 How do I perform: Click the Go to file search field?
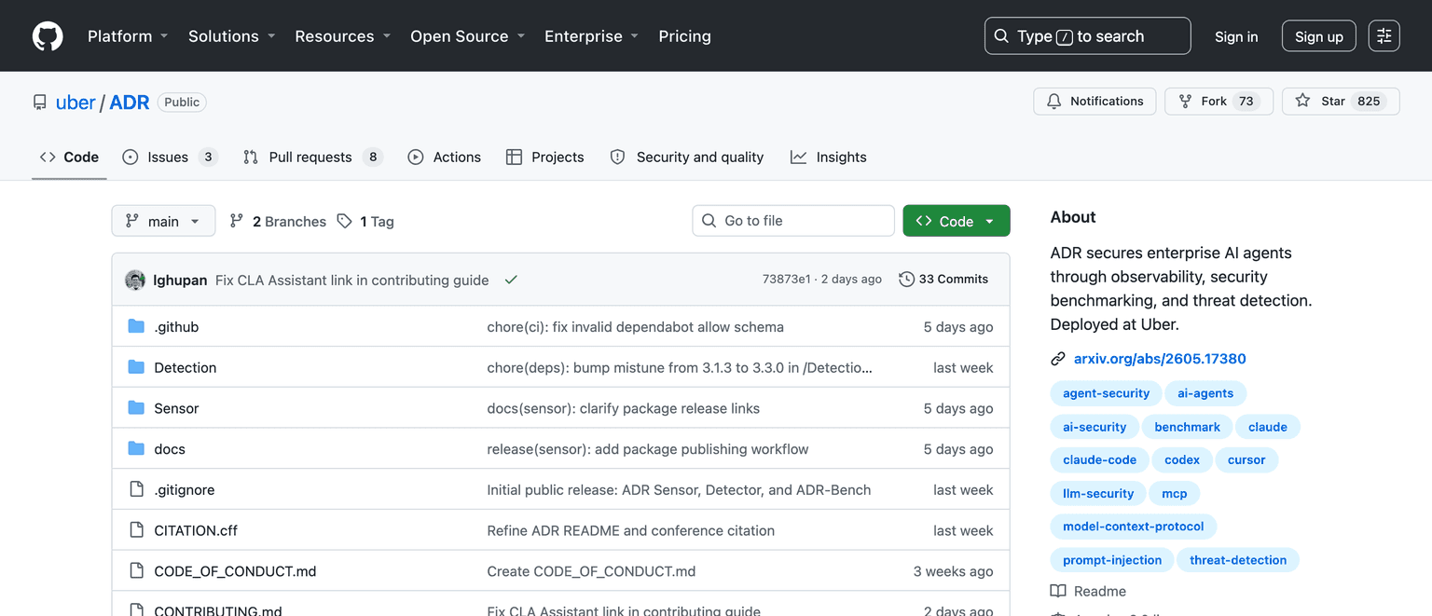click(793, 221)
